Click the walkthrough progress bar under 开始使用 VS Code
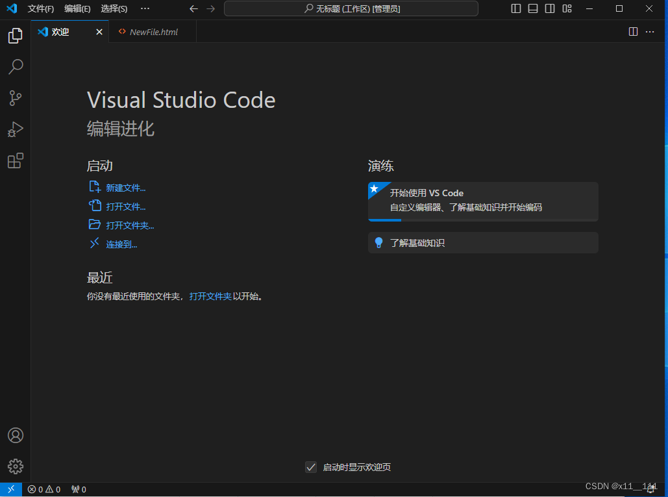The image size is (668, 497). pos(483,220)
